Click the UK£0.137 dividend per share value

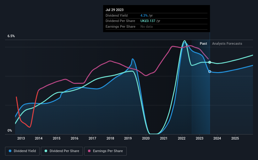pyautogui.click(x=148, y=21)
